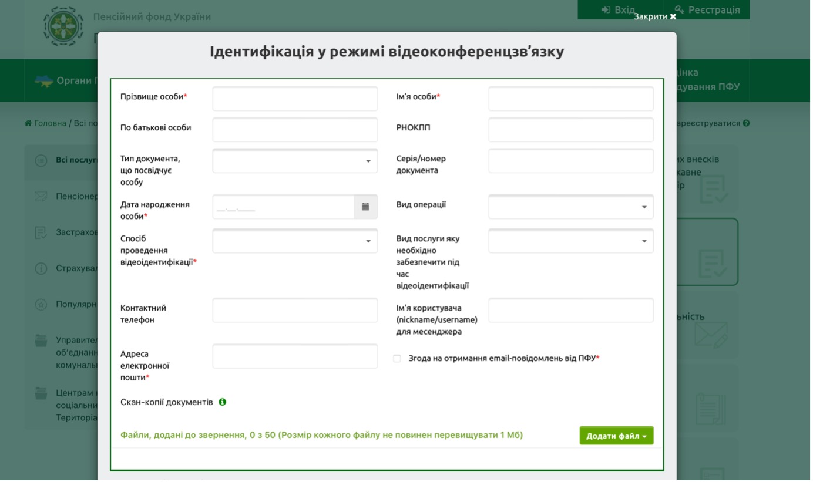Click the messenger nickname/username field
The height and width of the screenshot is (482, 813).
(x=573, y=311)
